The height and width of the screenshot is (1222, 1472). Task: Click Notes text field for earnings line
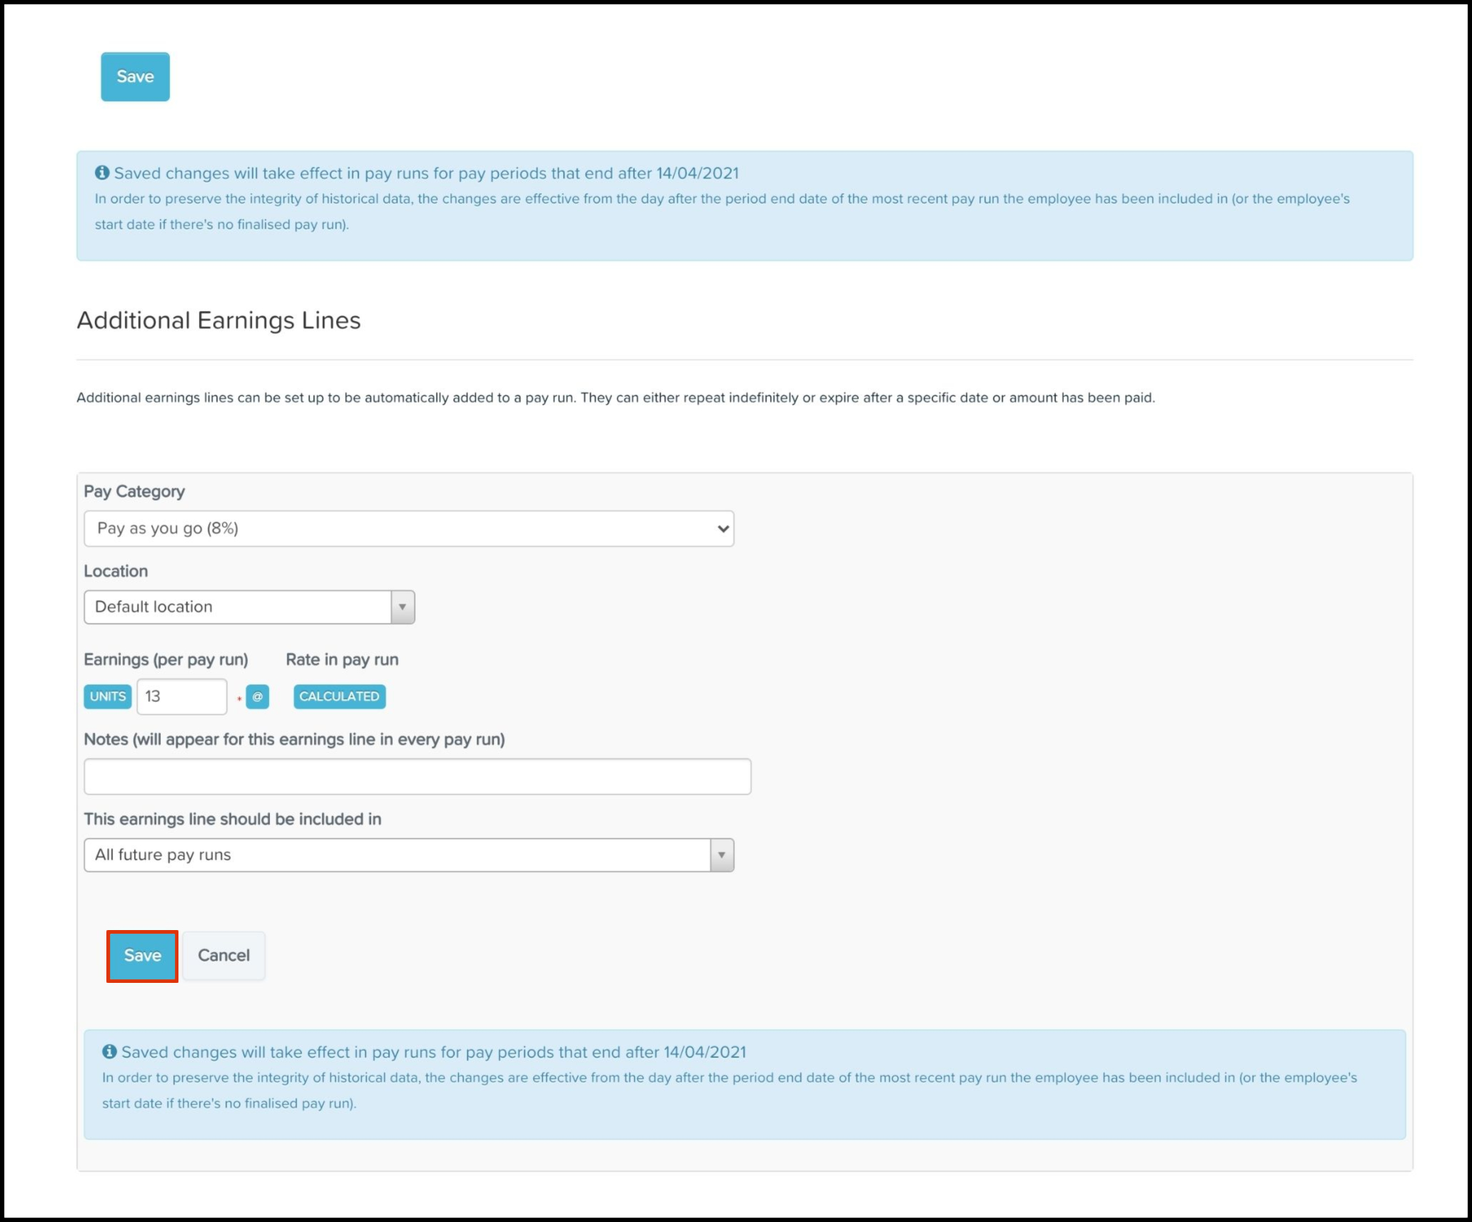[418, 776]
